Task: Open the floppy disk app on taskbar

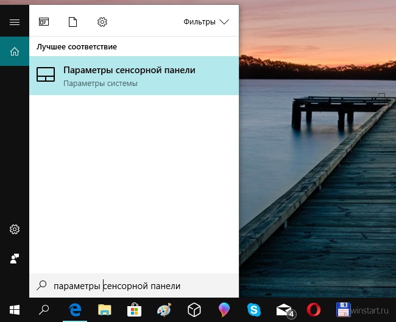Action: [x=343, y=310]
